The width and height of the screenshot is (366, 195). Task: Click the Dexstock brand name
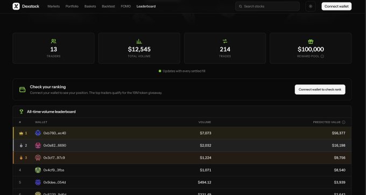point(31,6)
